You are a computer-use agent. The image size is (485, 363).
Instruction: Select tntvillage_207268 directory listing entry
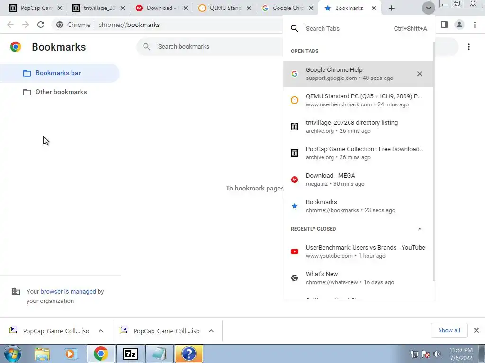(x=358, y=127)
